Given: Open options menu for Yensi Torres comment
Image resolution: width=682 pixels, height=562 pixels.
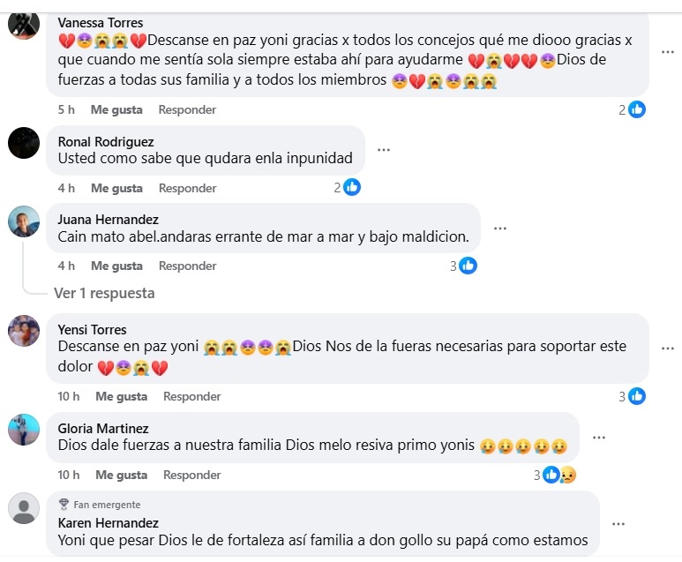Looking at the screenshot, I should [x=668, y=348].
